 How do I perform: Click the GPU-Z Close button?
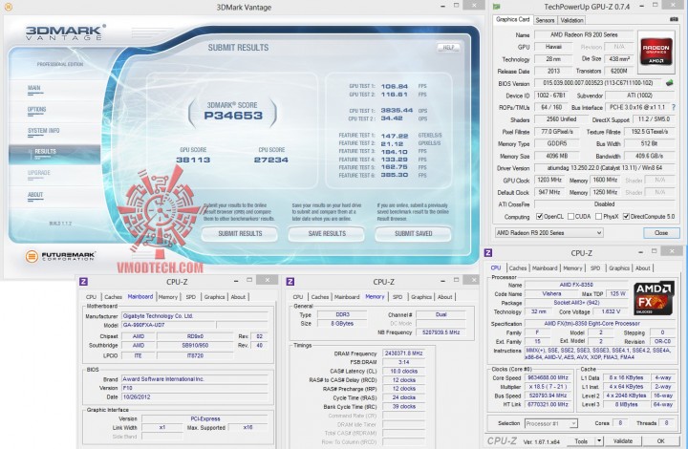coord(661,233)
